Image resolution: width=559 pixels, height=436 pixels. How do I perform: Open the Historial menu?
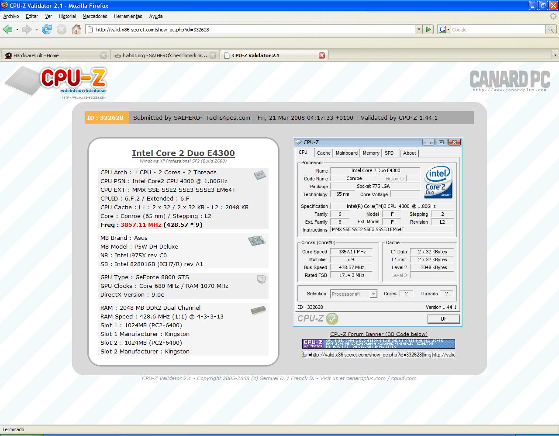tap(67, 16)
